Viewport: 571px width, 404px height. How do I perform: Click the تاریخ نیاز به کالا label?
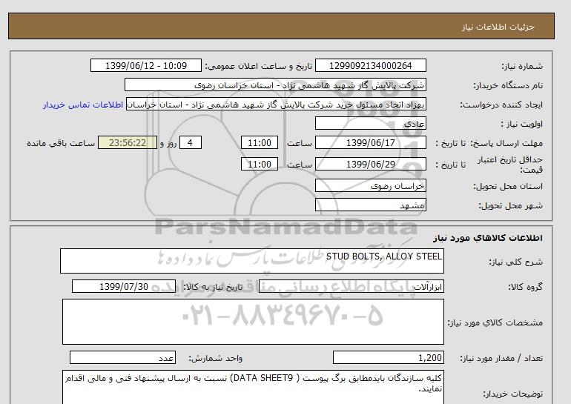coord(213,287)
